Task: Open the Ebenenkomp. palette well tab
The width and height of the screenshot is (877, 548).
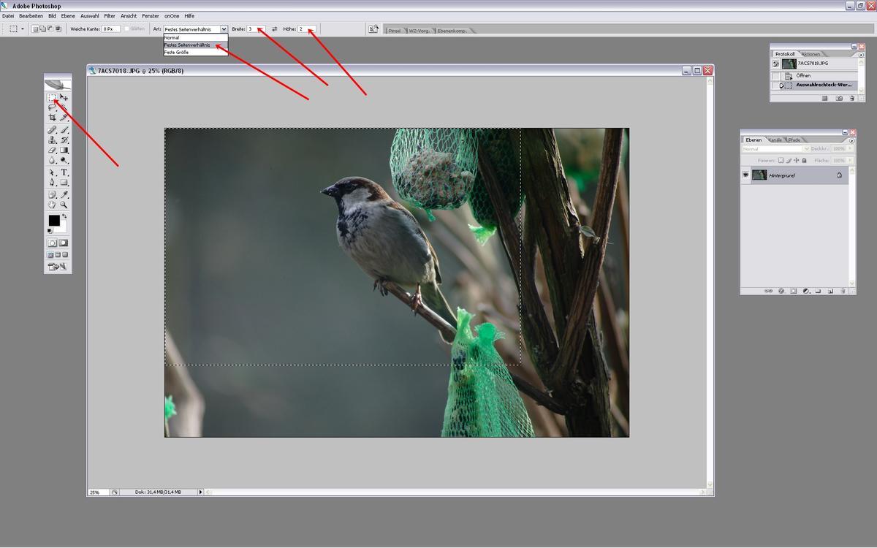Action: (x=452, y=31)
